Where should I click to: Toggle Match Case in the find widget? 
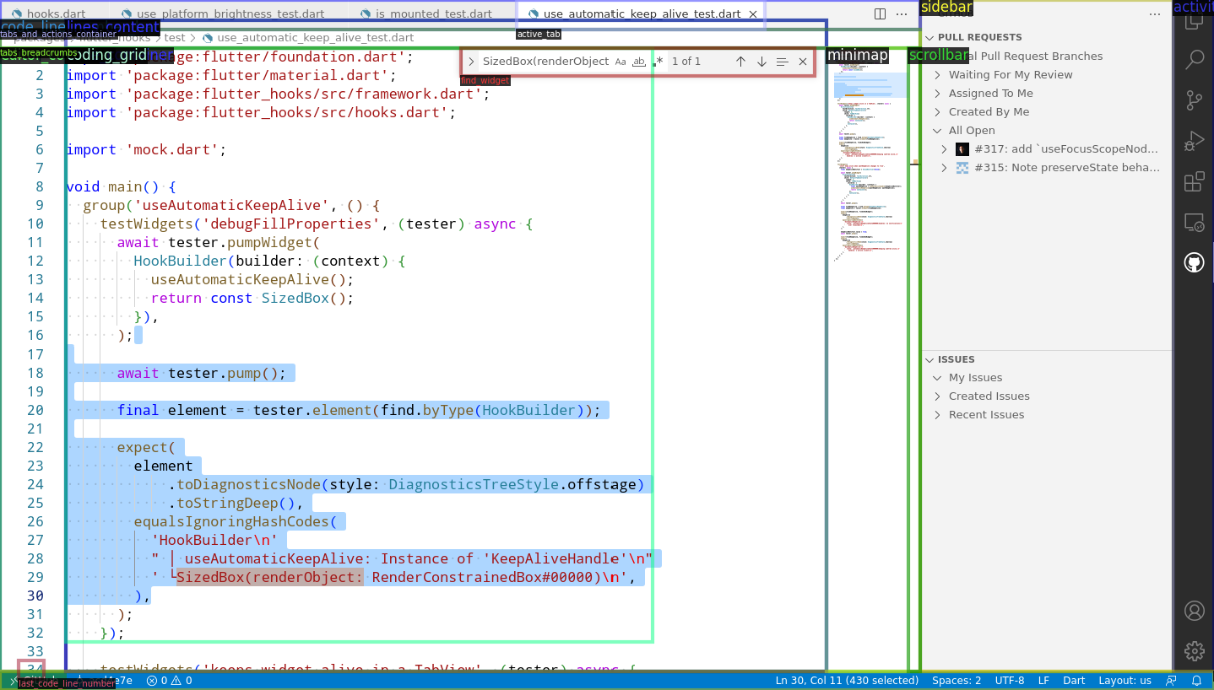click(x=621, y=62)
